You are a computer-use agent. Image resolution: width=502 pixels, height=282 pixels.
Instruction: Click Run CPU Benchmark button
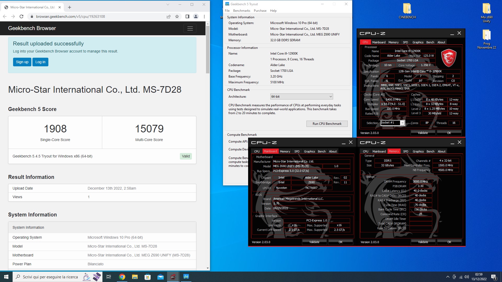tap(327, 124)
